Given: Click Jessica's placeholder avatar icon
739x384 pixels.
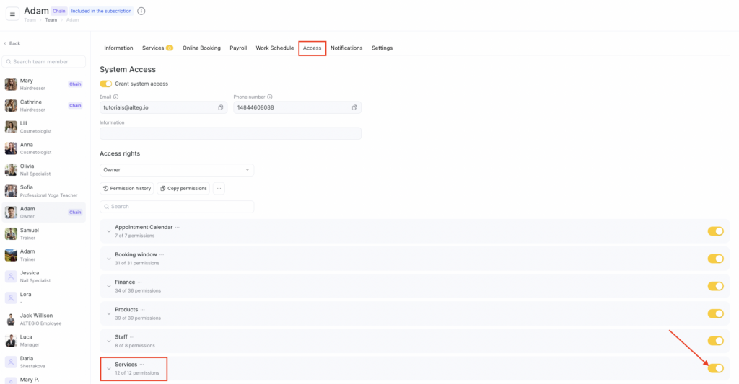Looking at the screenshot, I should tap(11, 276).
